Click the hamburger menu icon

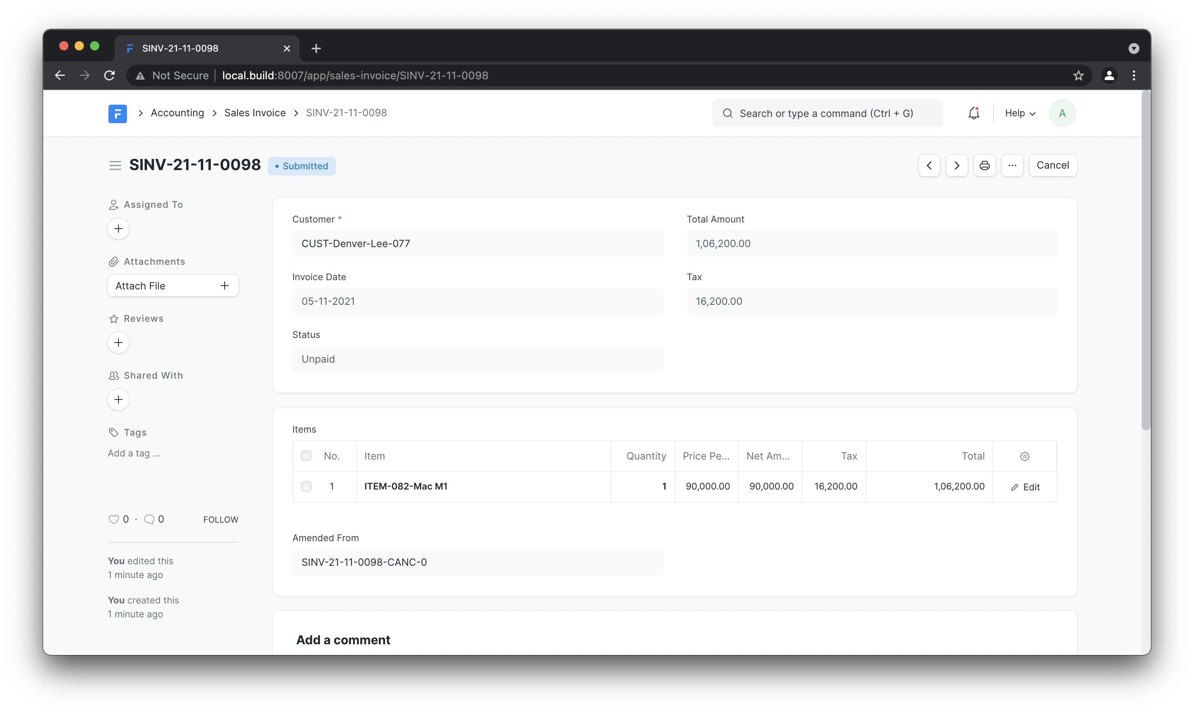[x=114, y=165]
